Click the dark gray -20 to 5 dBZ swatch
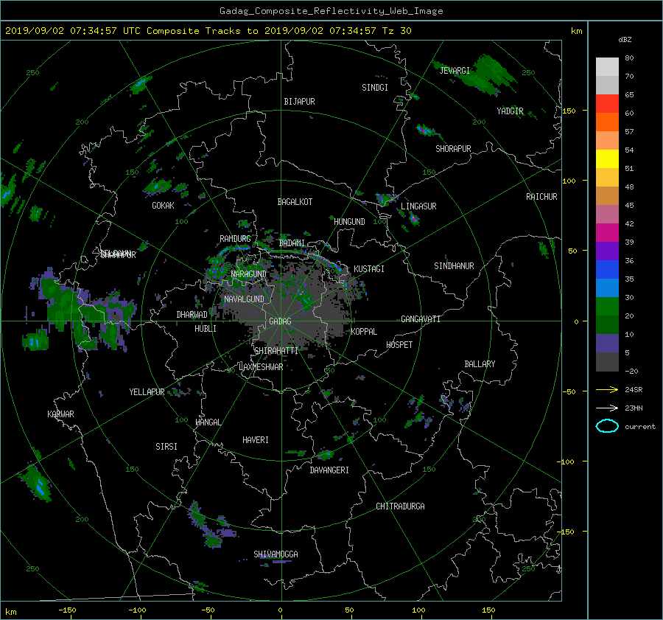 coord(607,361)
